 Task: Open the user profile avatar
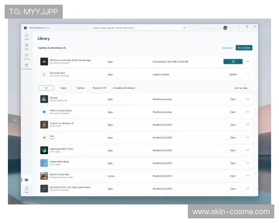[225, 28]
